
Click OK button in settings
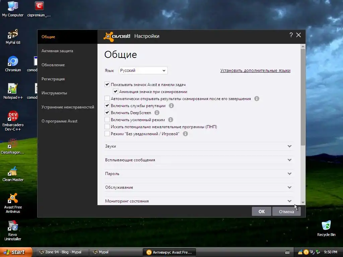[261, 211]
